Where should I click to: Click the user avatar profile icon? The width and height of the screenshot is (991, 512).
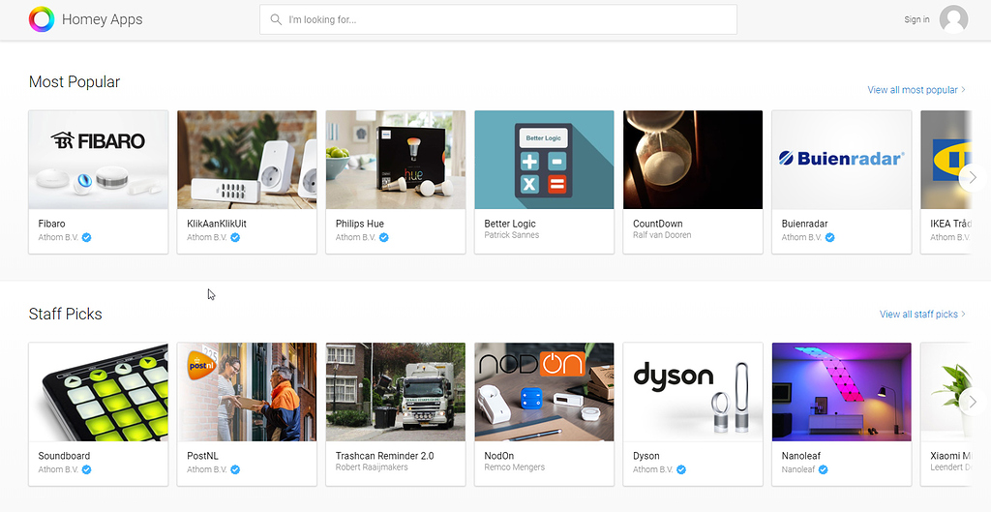point(953,19)
